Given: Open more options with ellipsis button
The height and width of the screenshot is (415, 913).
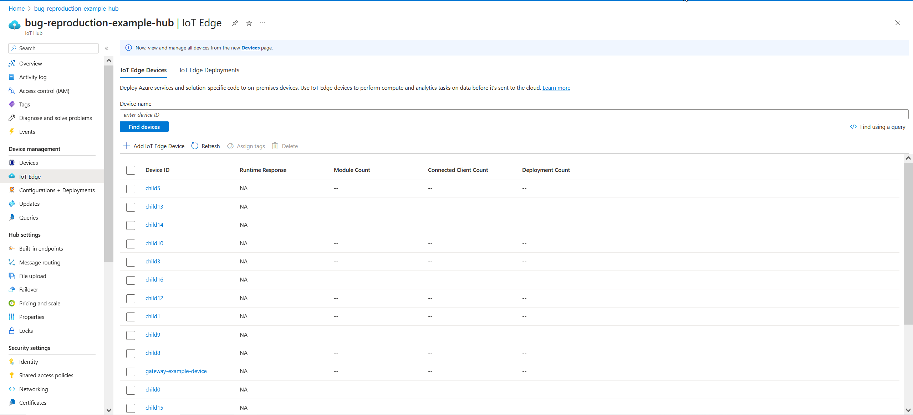Looking at the screenshot, I should tap(263, 23).
